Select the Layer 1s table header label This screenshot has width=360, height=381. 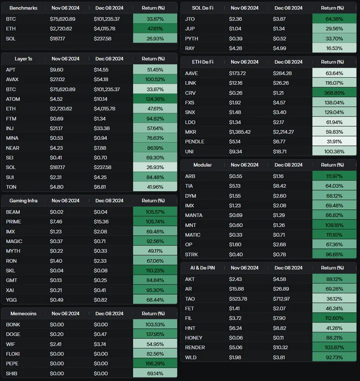(23, 59)
